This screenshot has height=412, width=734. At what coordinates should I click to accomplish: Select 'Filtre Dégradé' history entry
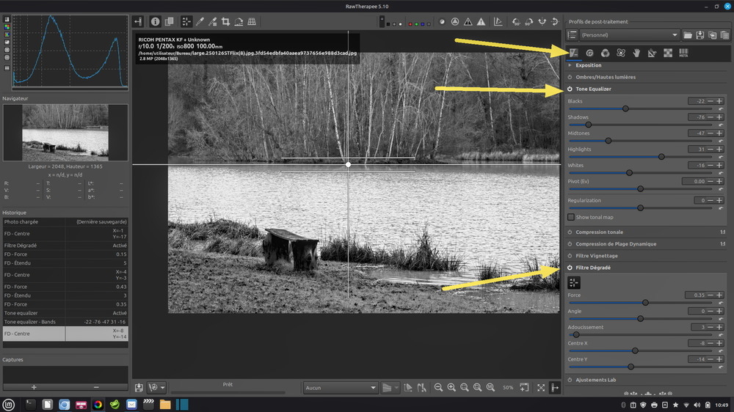[65, 246]
